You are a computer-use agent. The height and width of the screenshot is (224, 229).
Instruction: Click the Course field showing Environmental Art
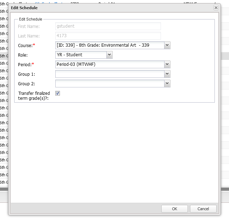[110, 45]
